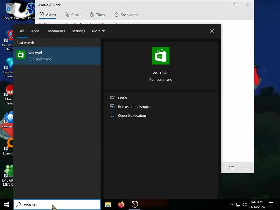Viewport: 280px width, 210px height.
Task: Switch to the Documents search tab
Action: pos(56,31)
